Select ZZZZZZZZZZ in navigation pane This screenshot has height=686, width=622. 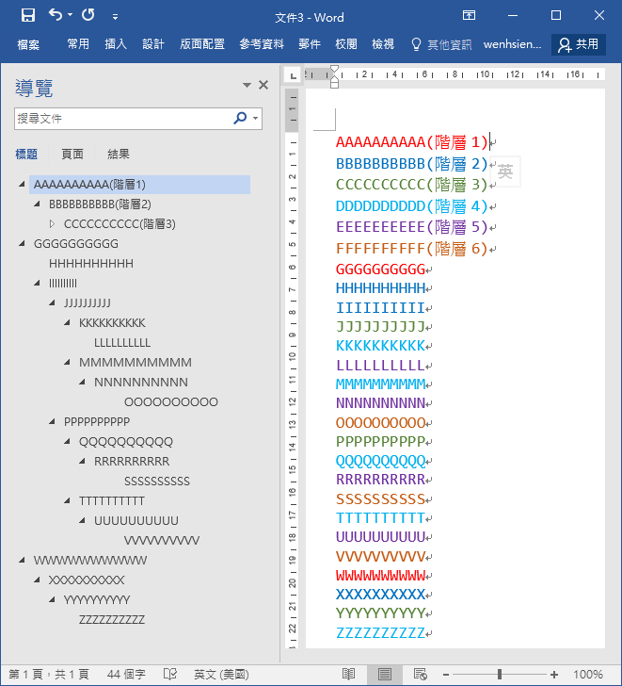[x=112, y=619]
